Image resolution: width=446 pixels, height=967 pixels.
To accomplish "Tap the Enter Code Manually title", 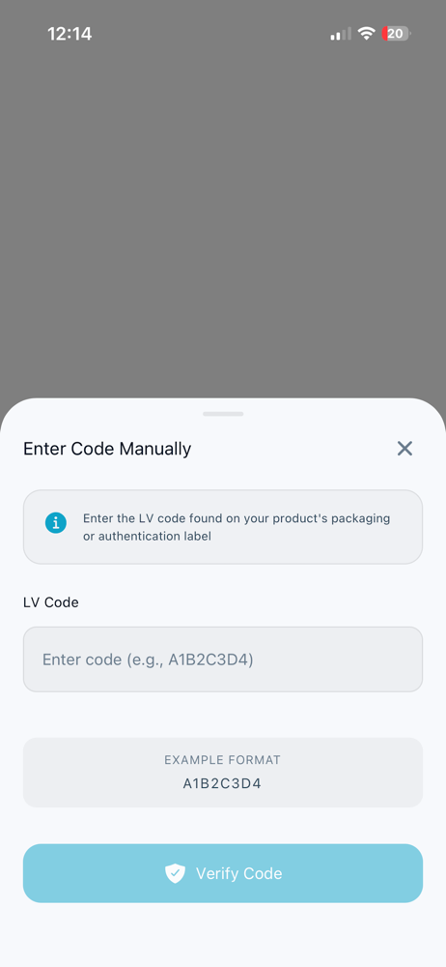I will 107,449.
